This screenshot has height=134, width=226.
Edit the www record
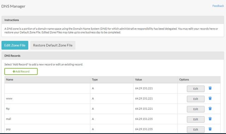pos(196,99)
